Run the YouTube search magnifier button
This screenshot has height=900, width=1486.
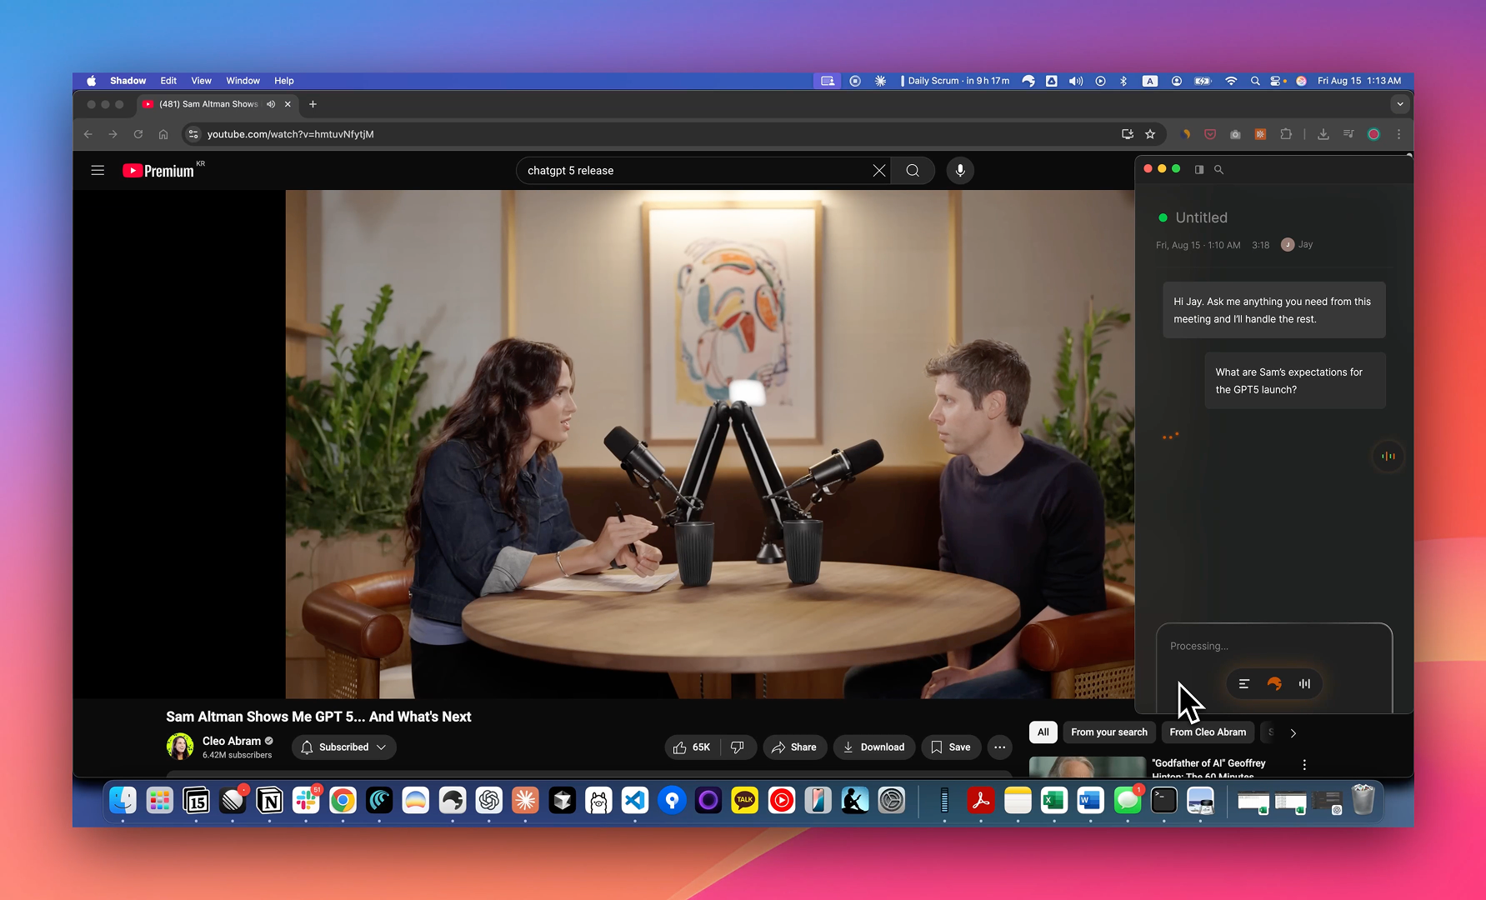click(x=913, y=171)
